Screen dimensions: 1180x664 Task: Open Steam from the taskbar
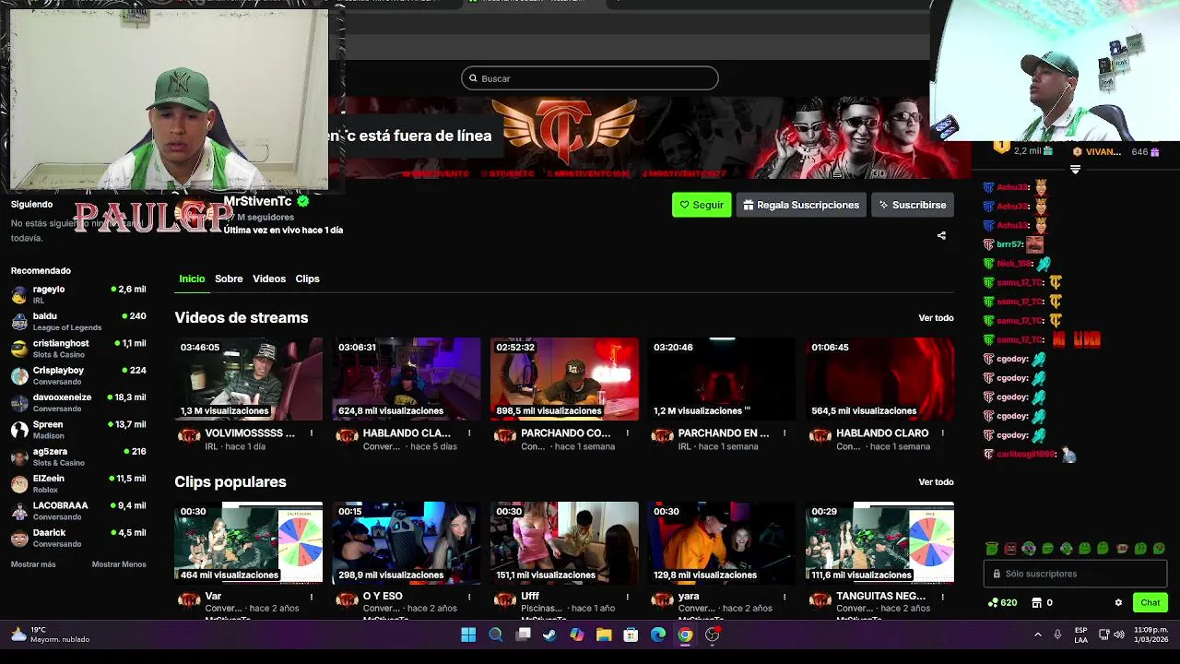coord(549,634)
